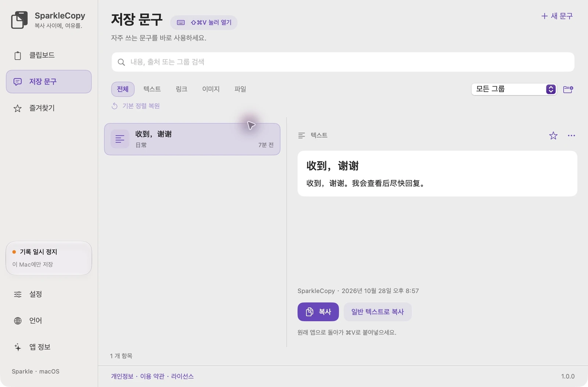Click the SparkleCopy date source line
Viewport: 588px width, 387px height.
[358, 291]
